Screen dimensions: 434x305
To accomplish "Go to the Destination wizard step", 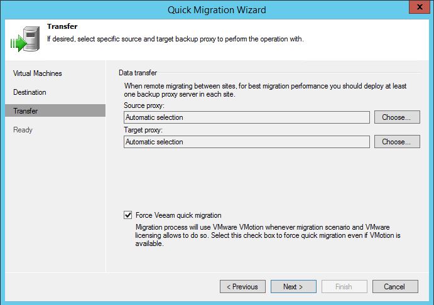I will 30,92.
